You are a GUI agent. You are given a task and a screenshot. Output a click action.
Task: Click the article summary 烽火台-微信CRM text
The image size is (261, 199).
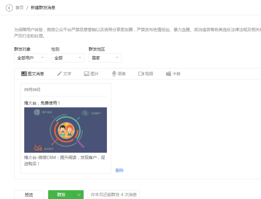click(64, 161)
